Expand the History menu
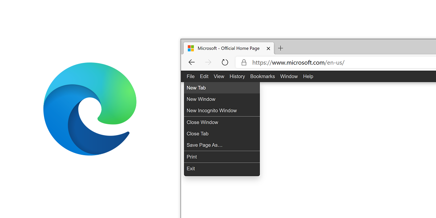The width and height of the screenshot is (436, 218). point(237,76)
